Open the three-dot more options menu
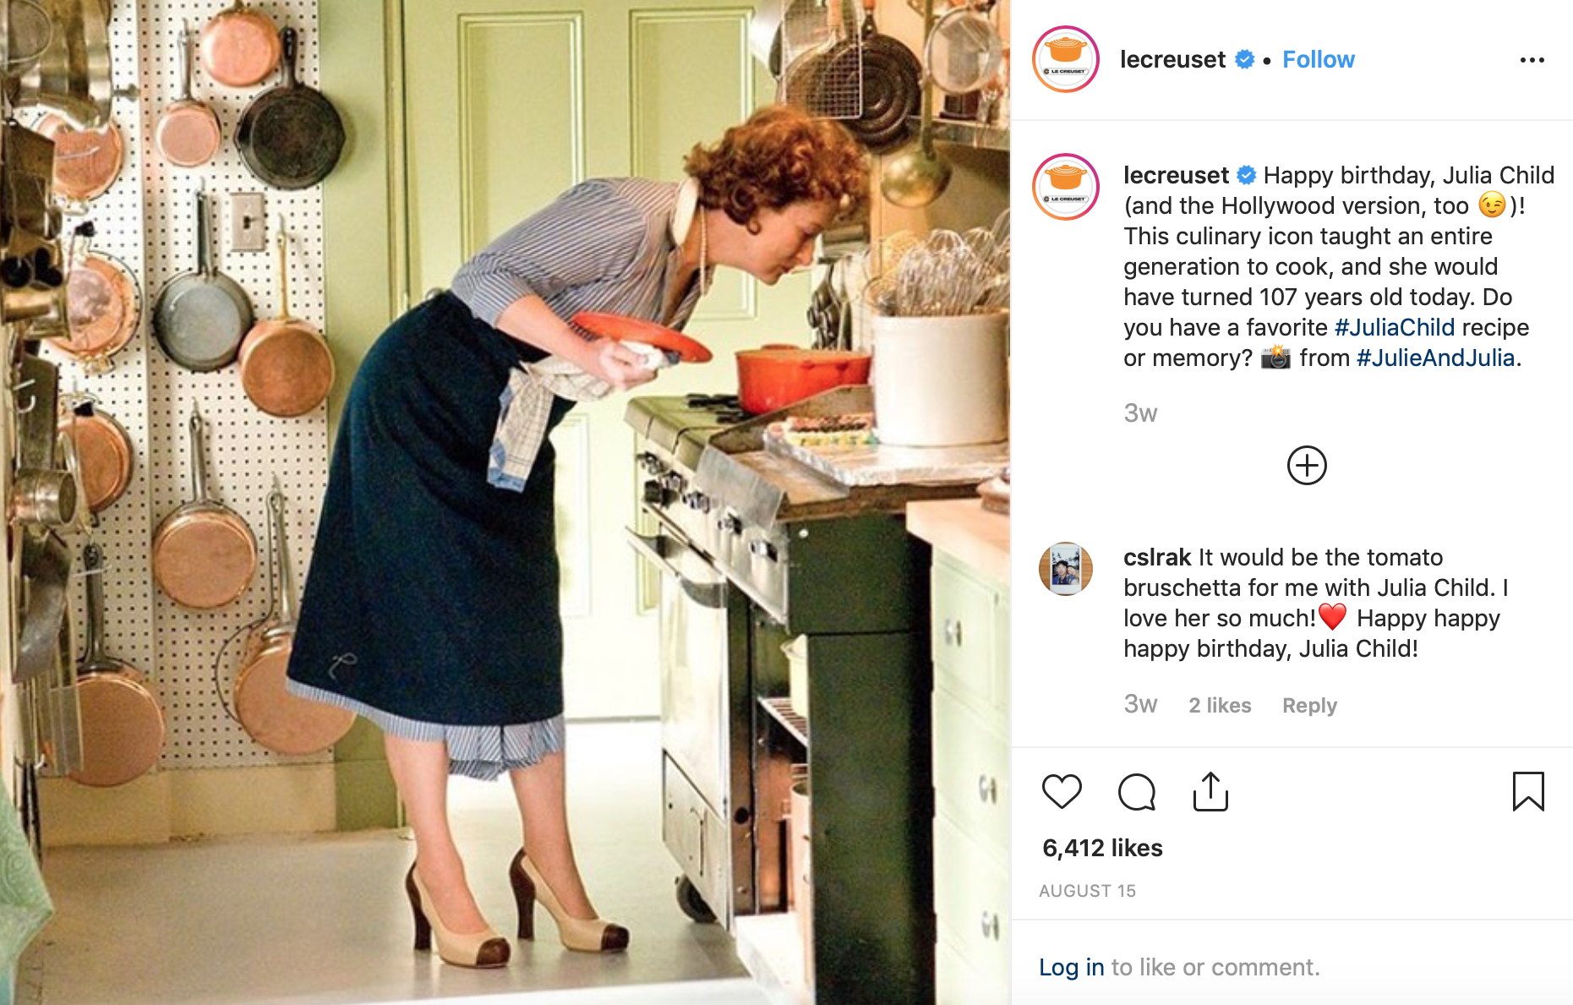1573x1005 pixels. click(1532, 60)
